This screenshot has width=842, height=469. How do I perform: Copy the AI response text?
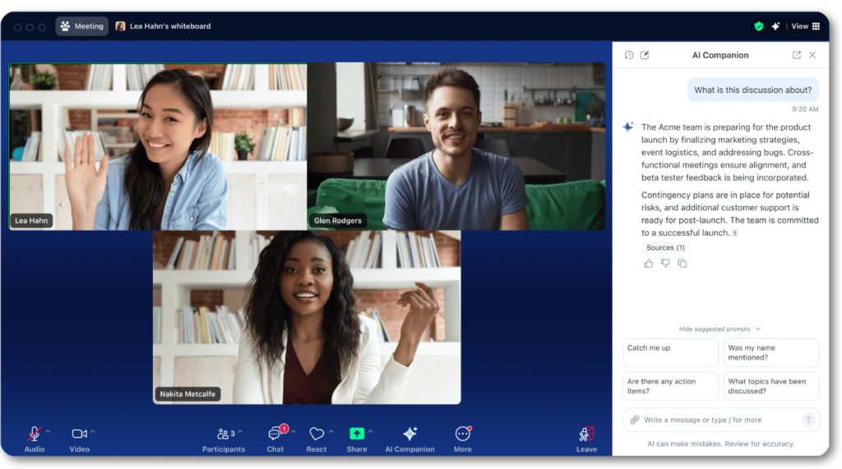coord(682,264)
